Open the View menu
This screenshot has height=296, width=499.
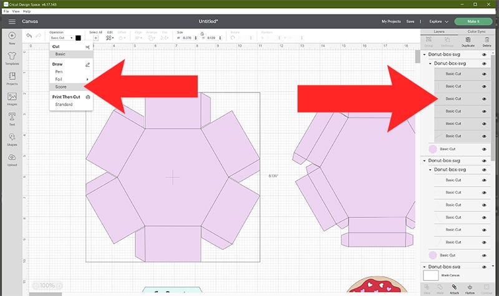[x=16, y=11]
